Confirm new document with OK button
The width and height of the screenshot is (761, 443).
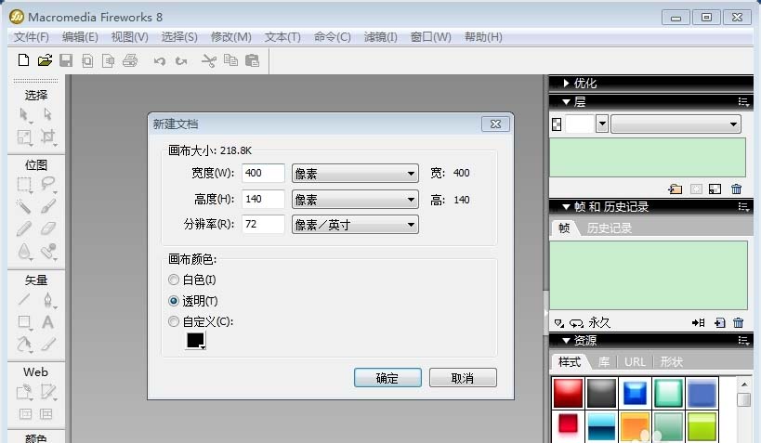(387, 378)
